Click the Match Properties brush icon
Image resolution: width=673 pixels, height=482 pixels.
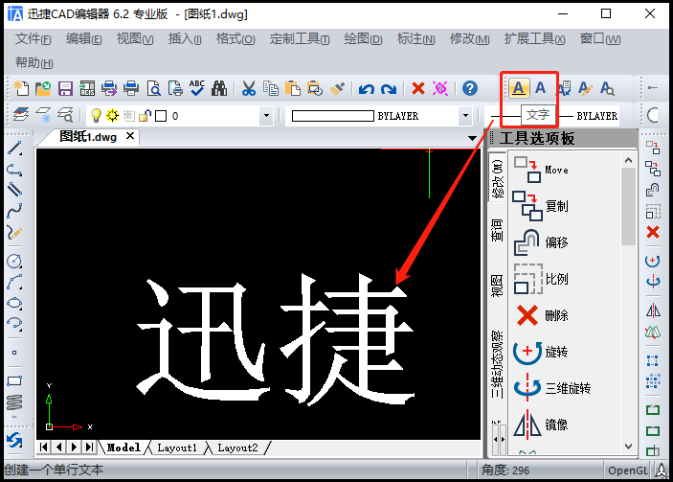337,88
